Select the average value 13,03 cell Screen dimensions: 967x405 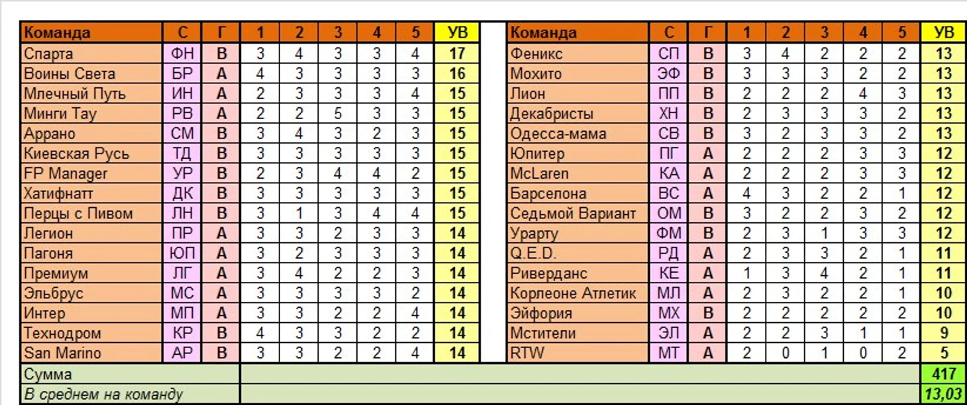(x=943, y=394)
